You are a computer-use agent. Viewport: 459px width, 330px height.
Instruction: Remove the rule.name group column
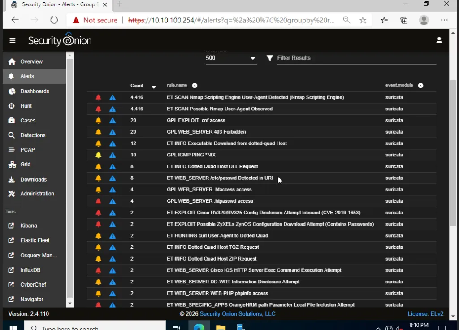coord(195,86)
